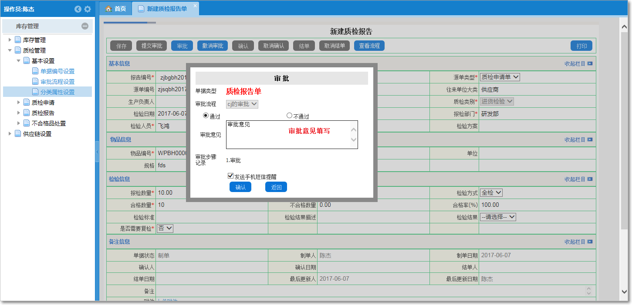
Task: Open 审批流程设置 in sidebar
Action: point(57,82)
